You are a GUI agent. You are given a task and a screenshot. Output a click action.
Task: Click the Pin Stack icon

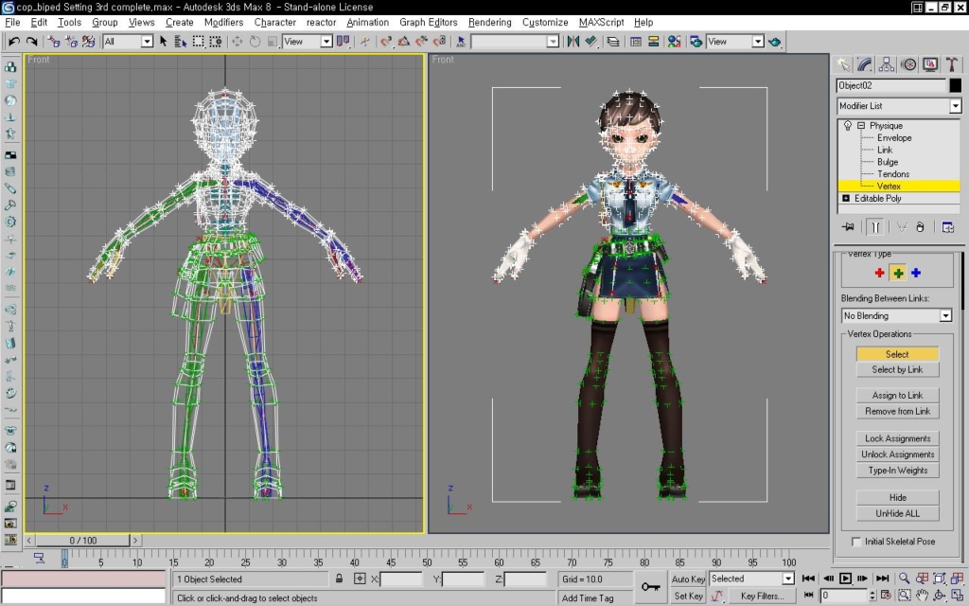click(849, 227)
